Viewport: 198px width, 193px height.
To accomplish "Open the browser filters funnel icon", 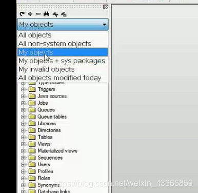I will pos(55,14).
